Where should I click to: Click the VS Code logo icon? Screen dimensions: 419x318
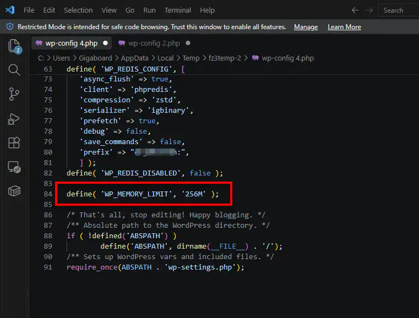coord(10,10)
